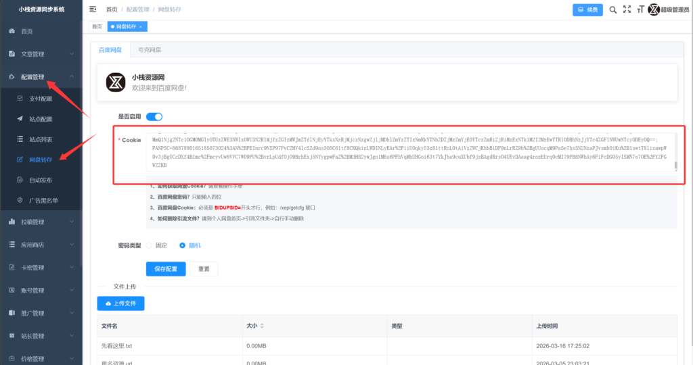Expand the 投稿管理 sidebar menu

pos(41,222)
